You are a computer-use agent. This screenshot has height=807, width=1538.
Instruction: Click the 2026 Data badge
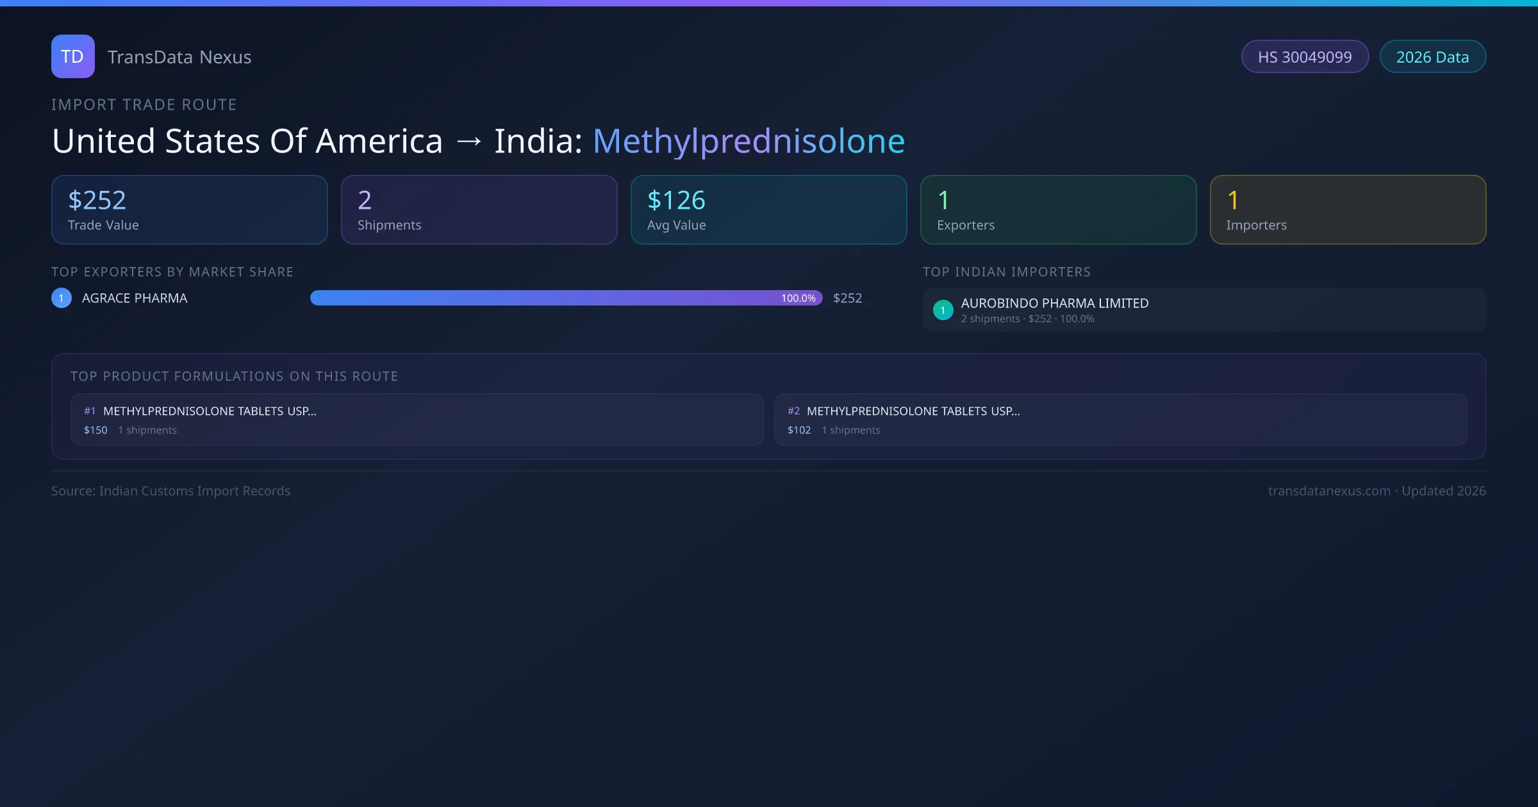click(1432, 56)
